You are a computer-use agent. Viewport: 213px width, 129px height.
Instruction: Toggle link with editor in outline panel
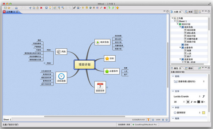pos(196,12)
